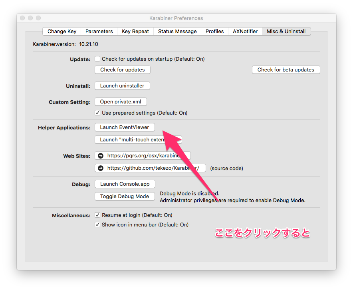Close the Karabiner Preferences window
Image resolution: width=353 pixels, height=290 pixels.
[22, 18]
